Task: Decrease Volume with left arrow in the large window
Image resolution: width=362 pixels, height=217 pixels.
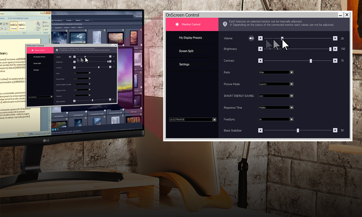Action: [260, 38]
